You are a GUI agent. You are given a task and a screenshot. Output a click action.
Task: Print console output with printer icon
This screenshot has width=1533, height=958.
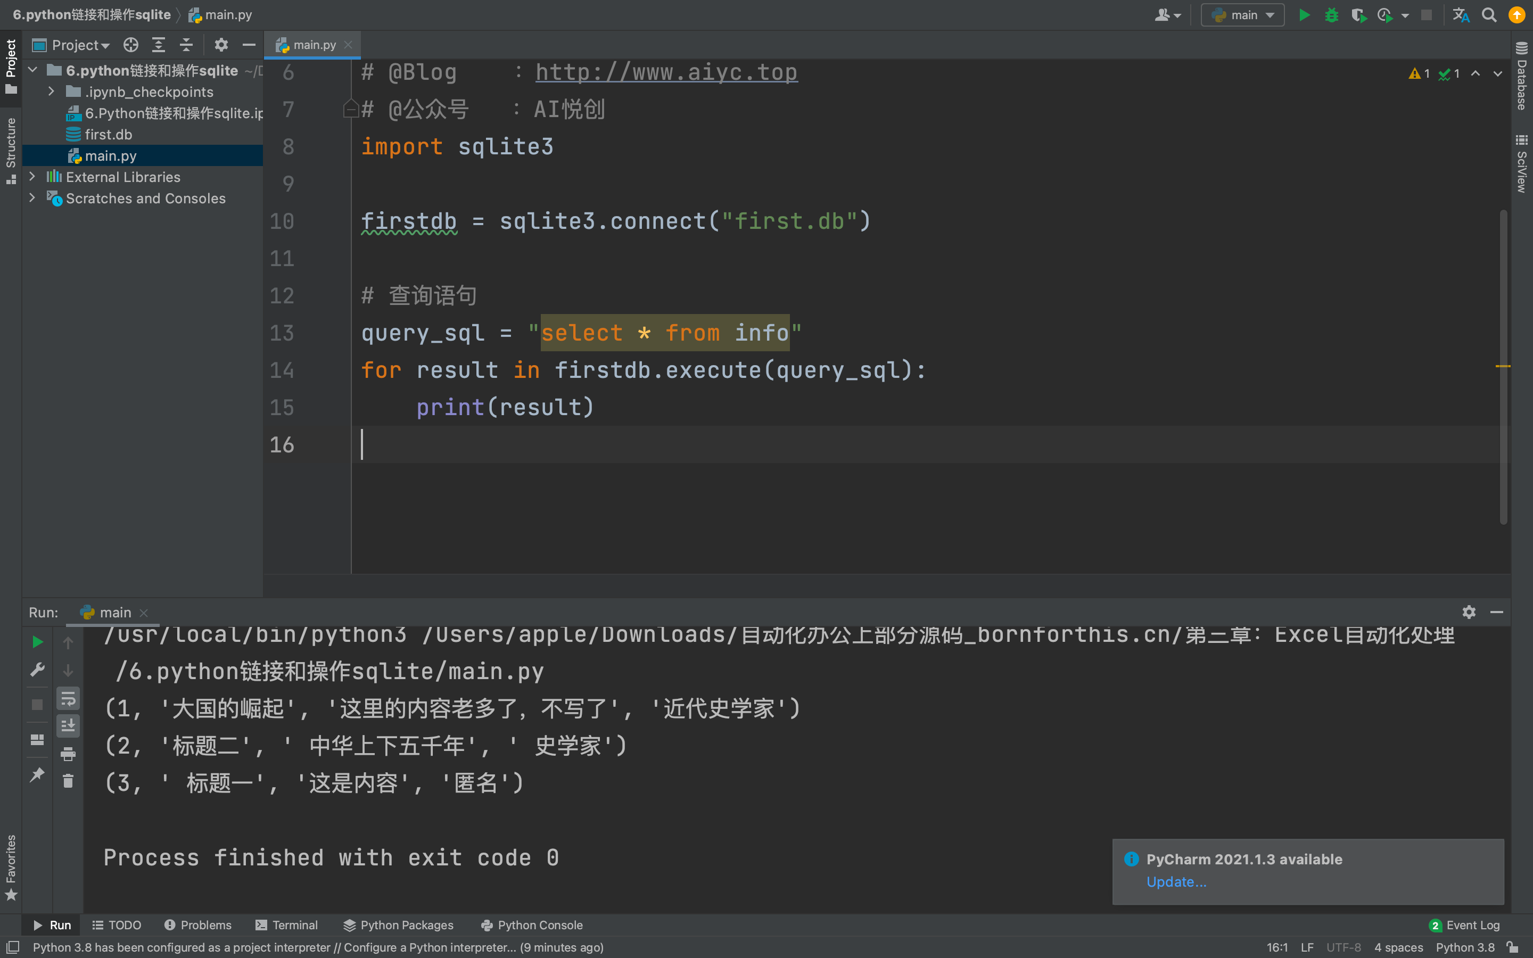69,755
